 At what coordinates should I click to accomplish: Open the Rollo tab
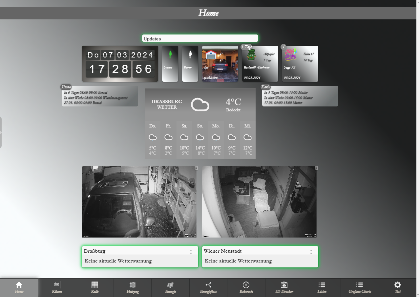pos(95,288)
